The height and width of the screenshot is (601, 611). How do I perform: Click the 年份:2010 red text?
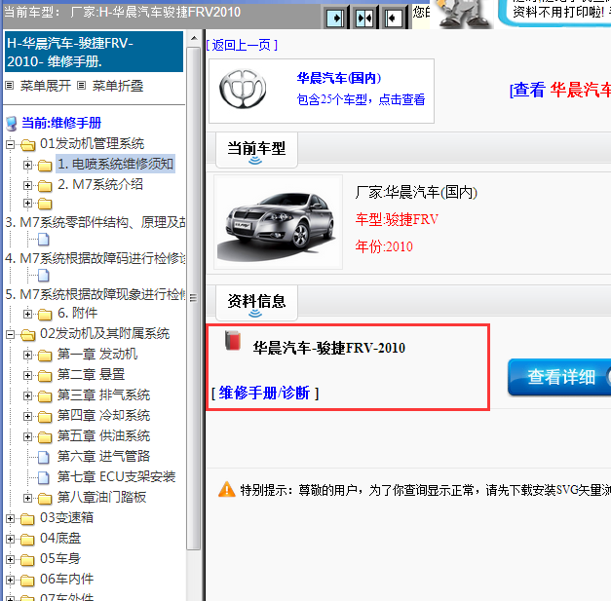(x=384, y=246)
